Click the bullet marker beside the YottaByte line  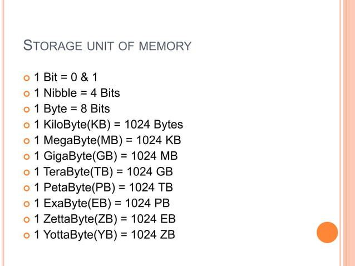coord(26,235)
